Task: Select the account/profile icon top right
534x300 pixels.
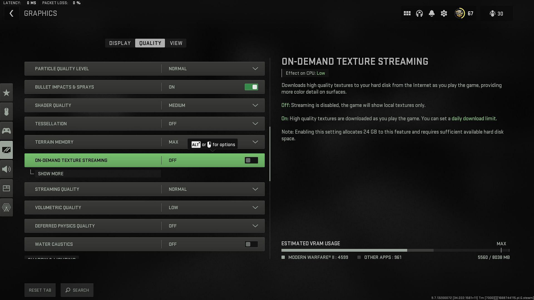Action: coord(459,14)
